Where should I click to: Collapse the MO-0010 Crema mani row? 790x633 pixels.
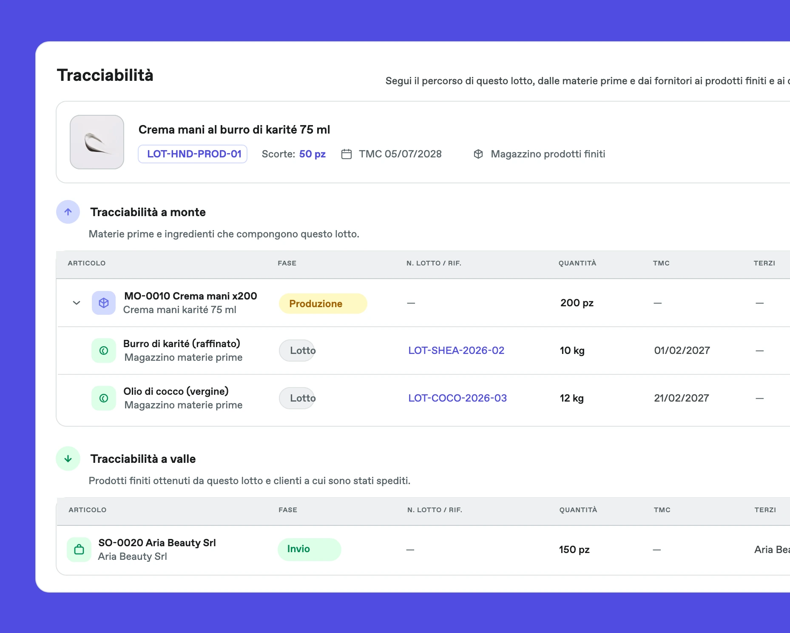(x=77, y=303)
